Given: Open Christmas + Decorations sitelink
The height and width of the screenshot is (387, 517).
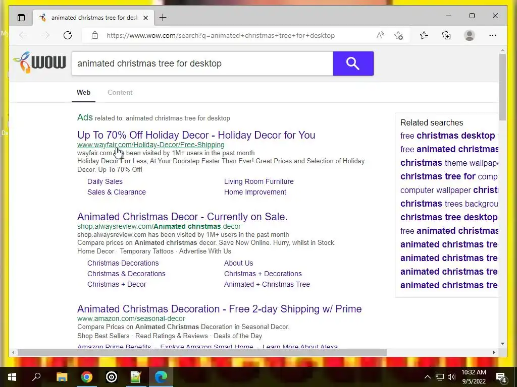Looking at the screenshot, I should [263, 274].
